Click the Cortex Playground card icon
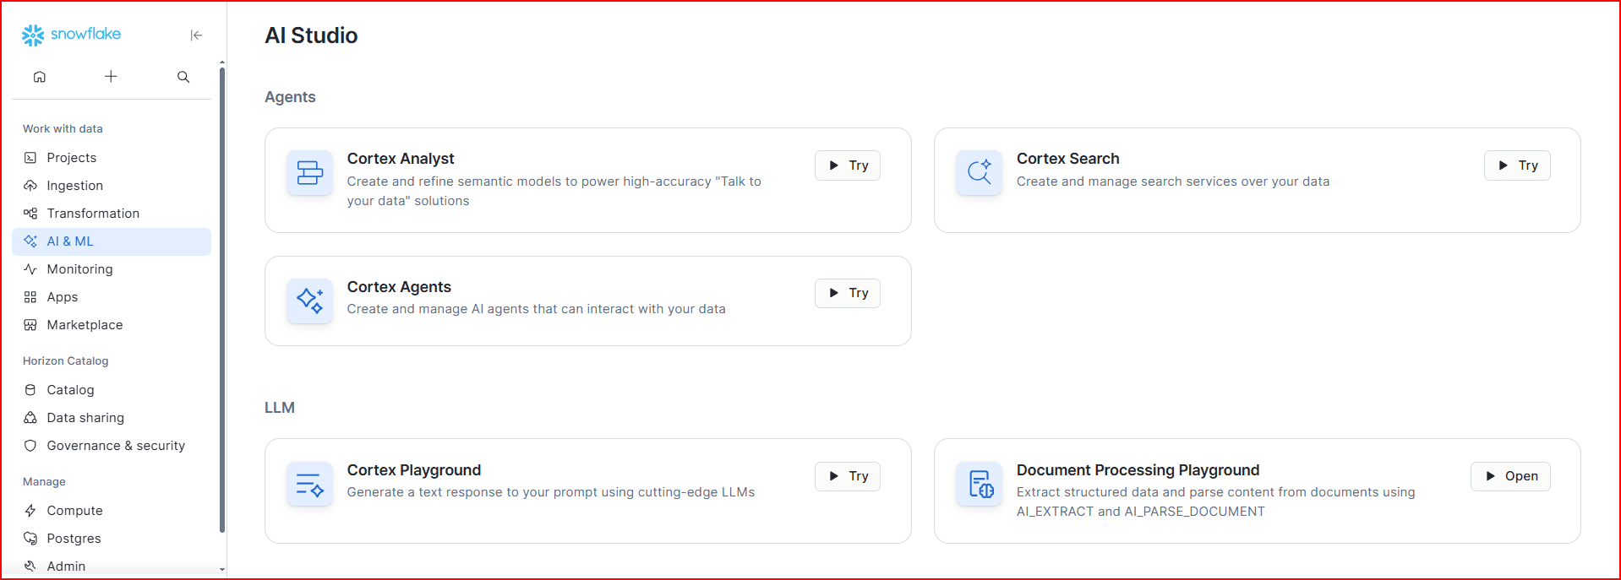Screen dimensions: 1621x580 click(309, 485)
